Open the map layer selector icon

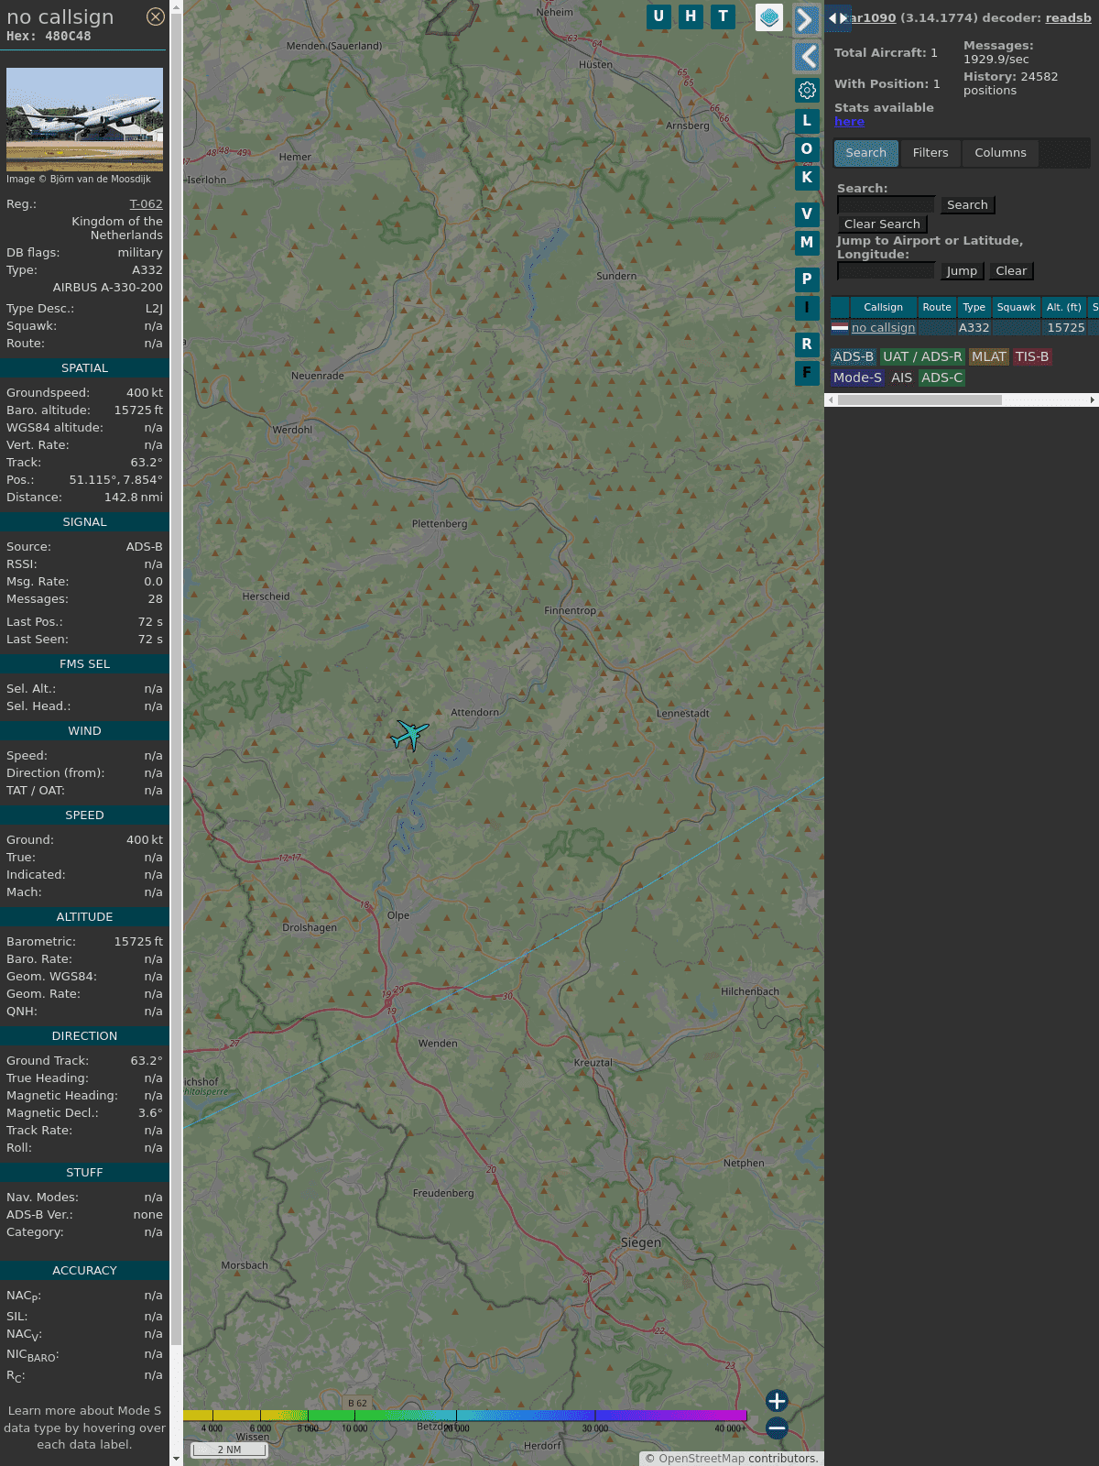tap(769, 16)
